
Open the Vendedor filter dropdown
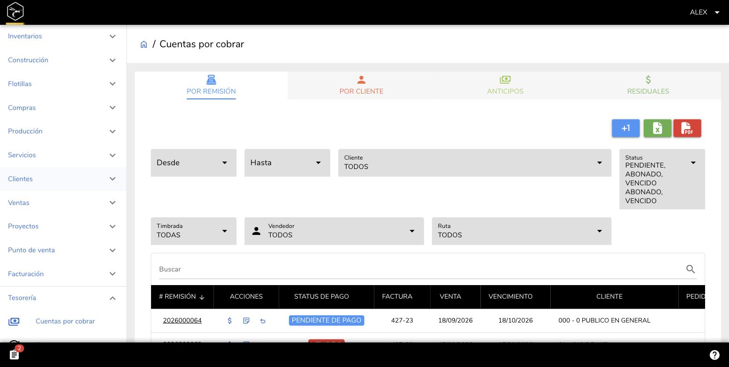[334, 231]
